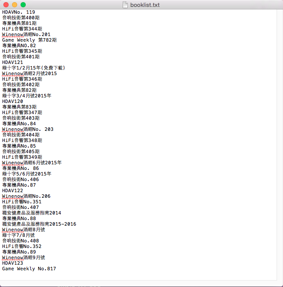Click the line '音响技術第405期'
The width and height of the screenshot is (283, 287).
point(21,151)
